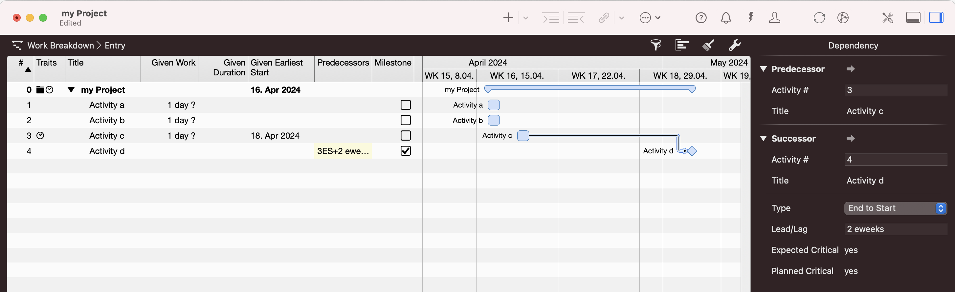Click the Work Breakdown breadcrumb
The width and height of the screenshot is (955, 292).
[x=61, y=46]
